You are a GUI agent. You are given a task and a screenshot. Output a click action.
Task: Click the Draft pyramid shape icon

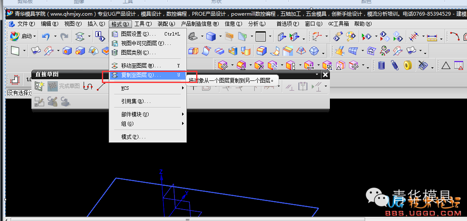click(x=301, y=51)
